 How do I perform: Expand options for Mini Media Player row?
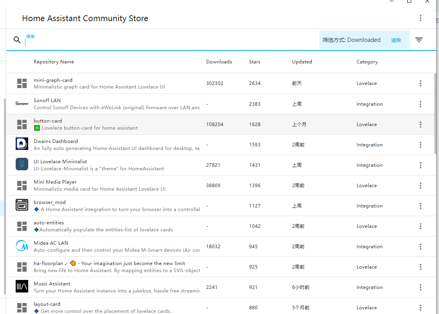click(420, 186)
